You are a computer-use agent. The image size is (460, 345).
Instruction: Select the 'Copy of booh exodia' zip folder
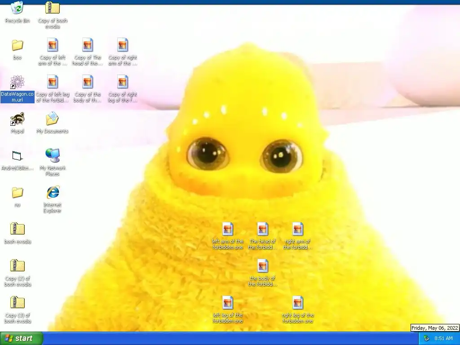point(53,8)
